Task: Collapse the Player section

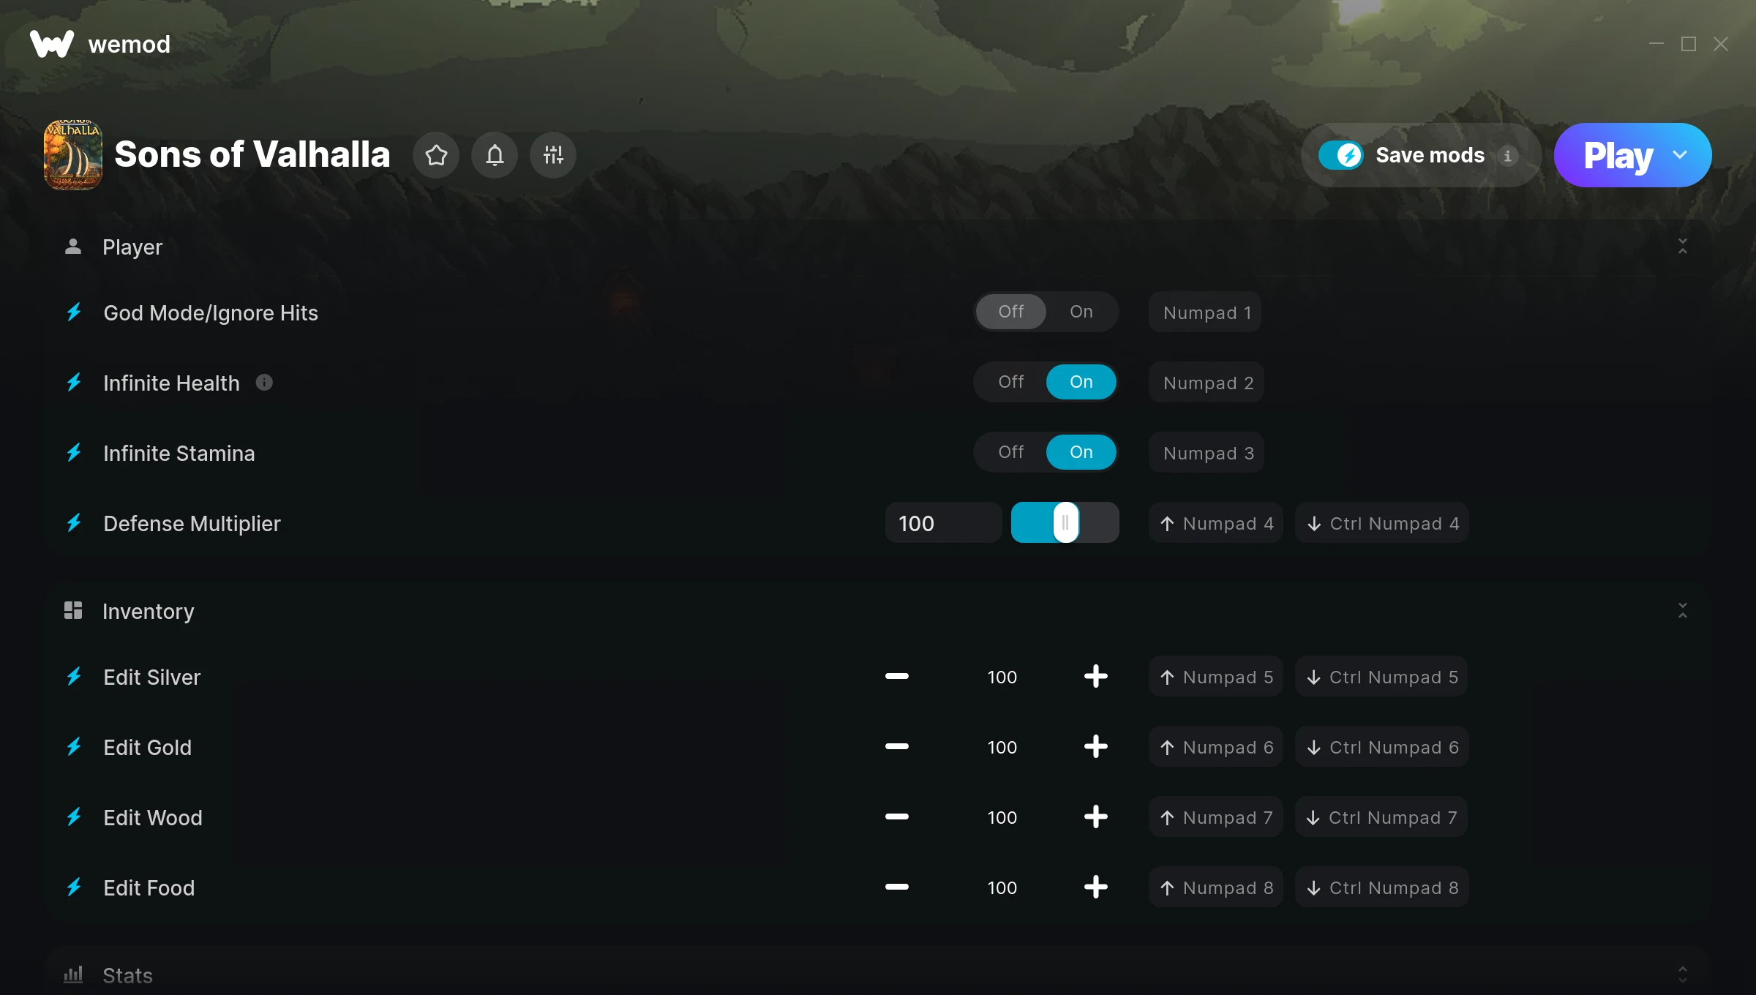Action: point(1682,247)
